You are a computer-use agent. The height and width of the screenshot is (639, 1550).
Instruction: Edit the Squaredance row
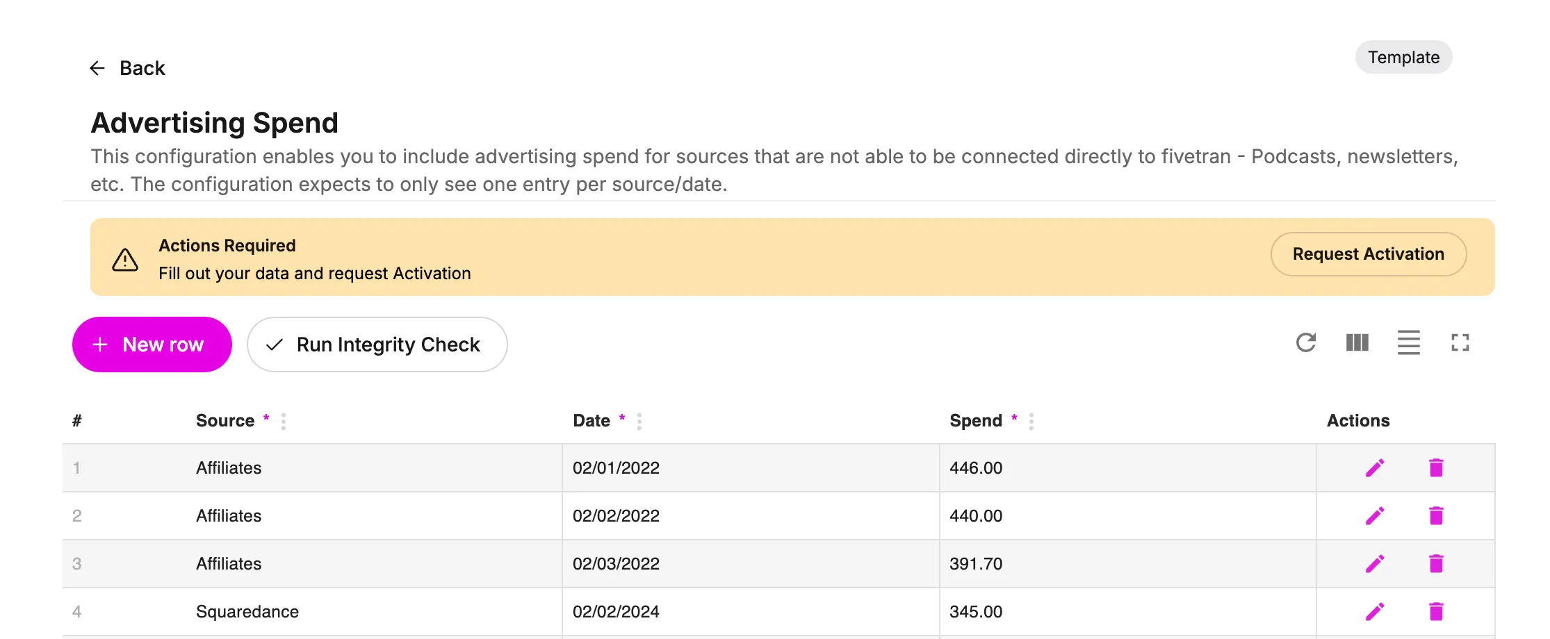click(1375, 612)
